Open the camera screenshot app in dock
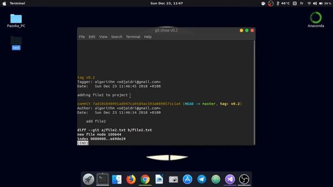The image size is (333, 187). tap(173, 179)
